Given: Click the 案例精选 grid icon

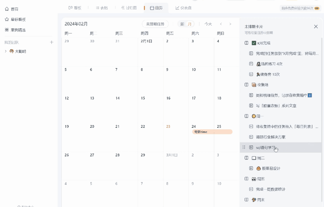Looking at the screenshot, I should 7,30.
